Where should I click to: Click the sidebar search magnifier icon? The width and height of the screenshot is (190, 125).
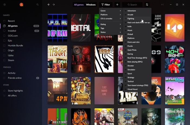pyautogui.click(x=37, y=5)
